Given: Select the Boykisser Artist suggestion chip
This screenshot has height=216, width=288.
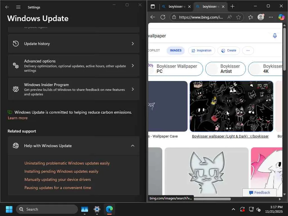Looking at the screenshot, I should (x=225, y=69).
